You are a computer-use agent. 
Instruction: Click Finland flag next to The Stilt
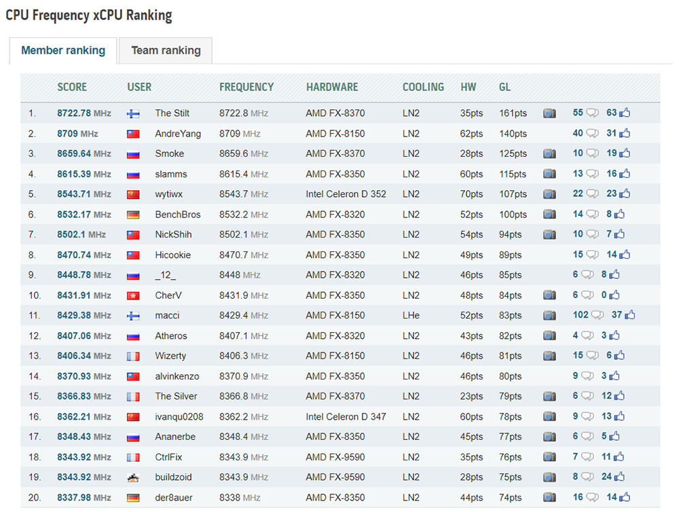(x=133, y=114)
